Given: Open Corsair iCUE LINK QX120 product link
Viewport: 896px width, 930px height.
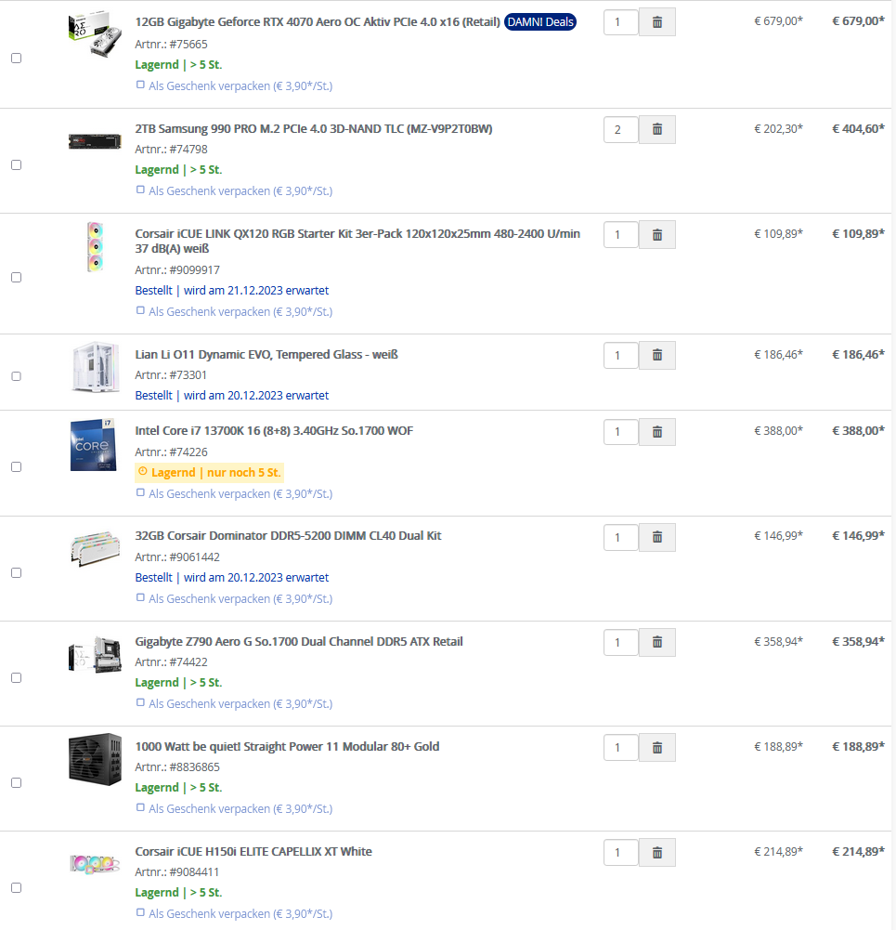Looking at the screenshot, I should pos(357,241).
